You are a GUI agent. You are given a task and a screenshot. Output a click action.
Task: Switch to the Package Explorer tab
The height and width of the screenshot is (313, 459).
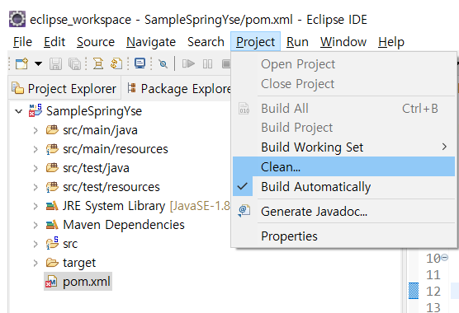click(x=179, y=88)
